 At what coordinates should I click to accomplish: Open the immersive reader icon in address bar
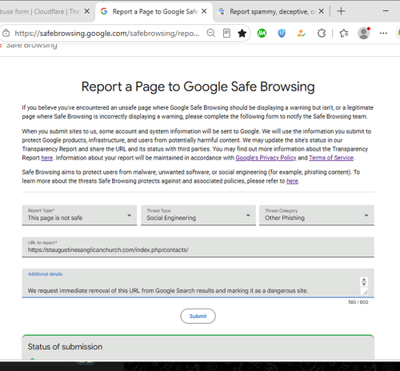[x=226, y=33]
